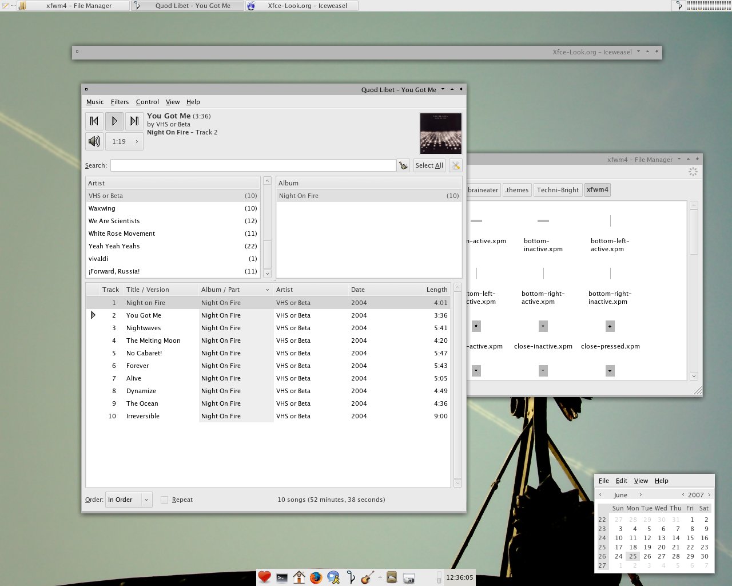This screenshot has width=732, height=586.
Task: Select the Night On Fire album entry
Action: (369, 196)
